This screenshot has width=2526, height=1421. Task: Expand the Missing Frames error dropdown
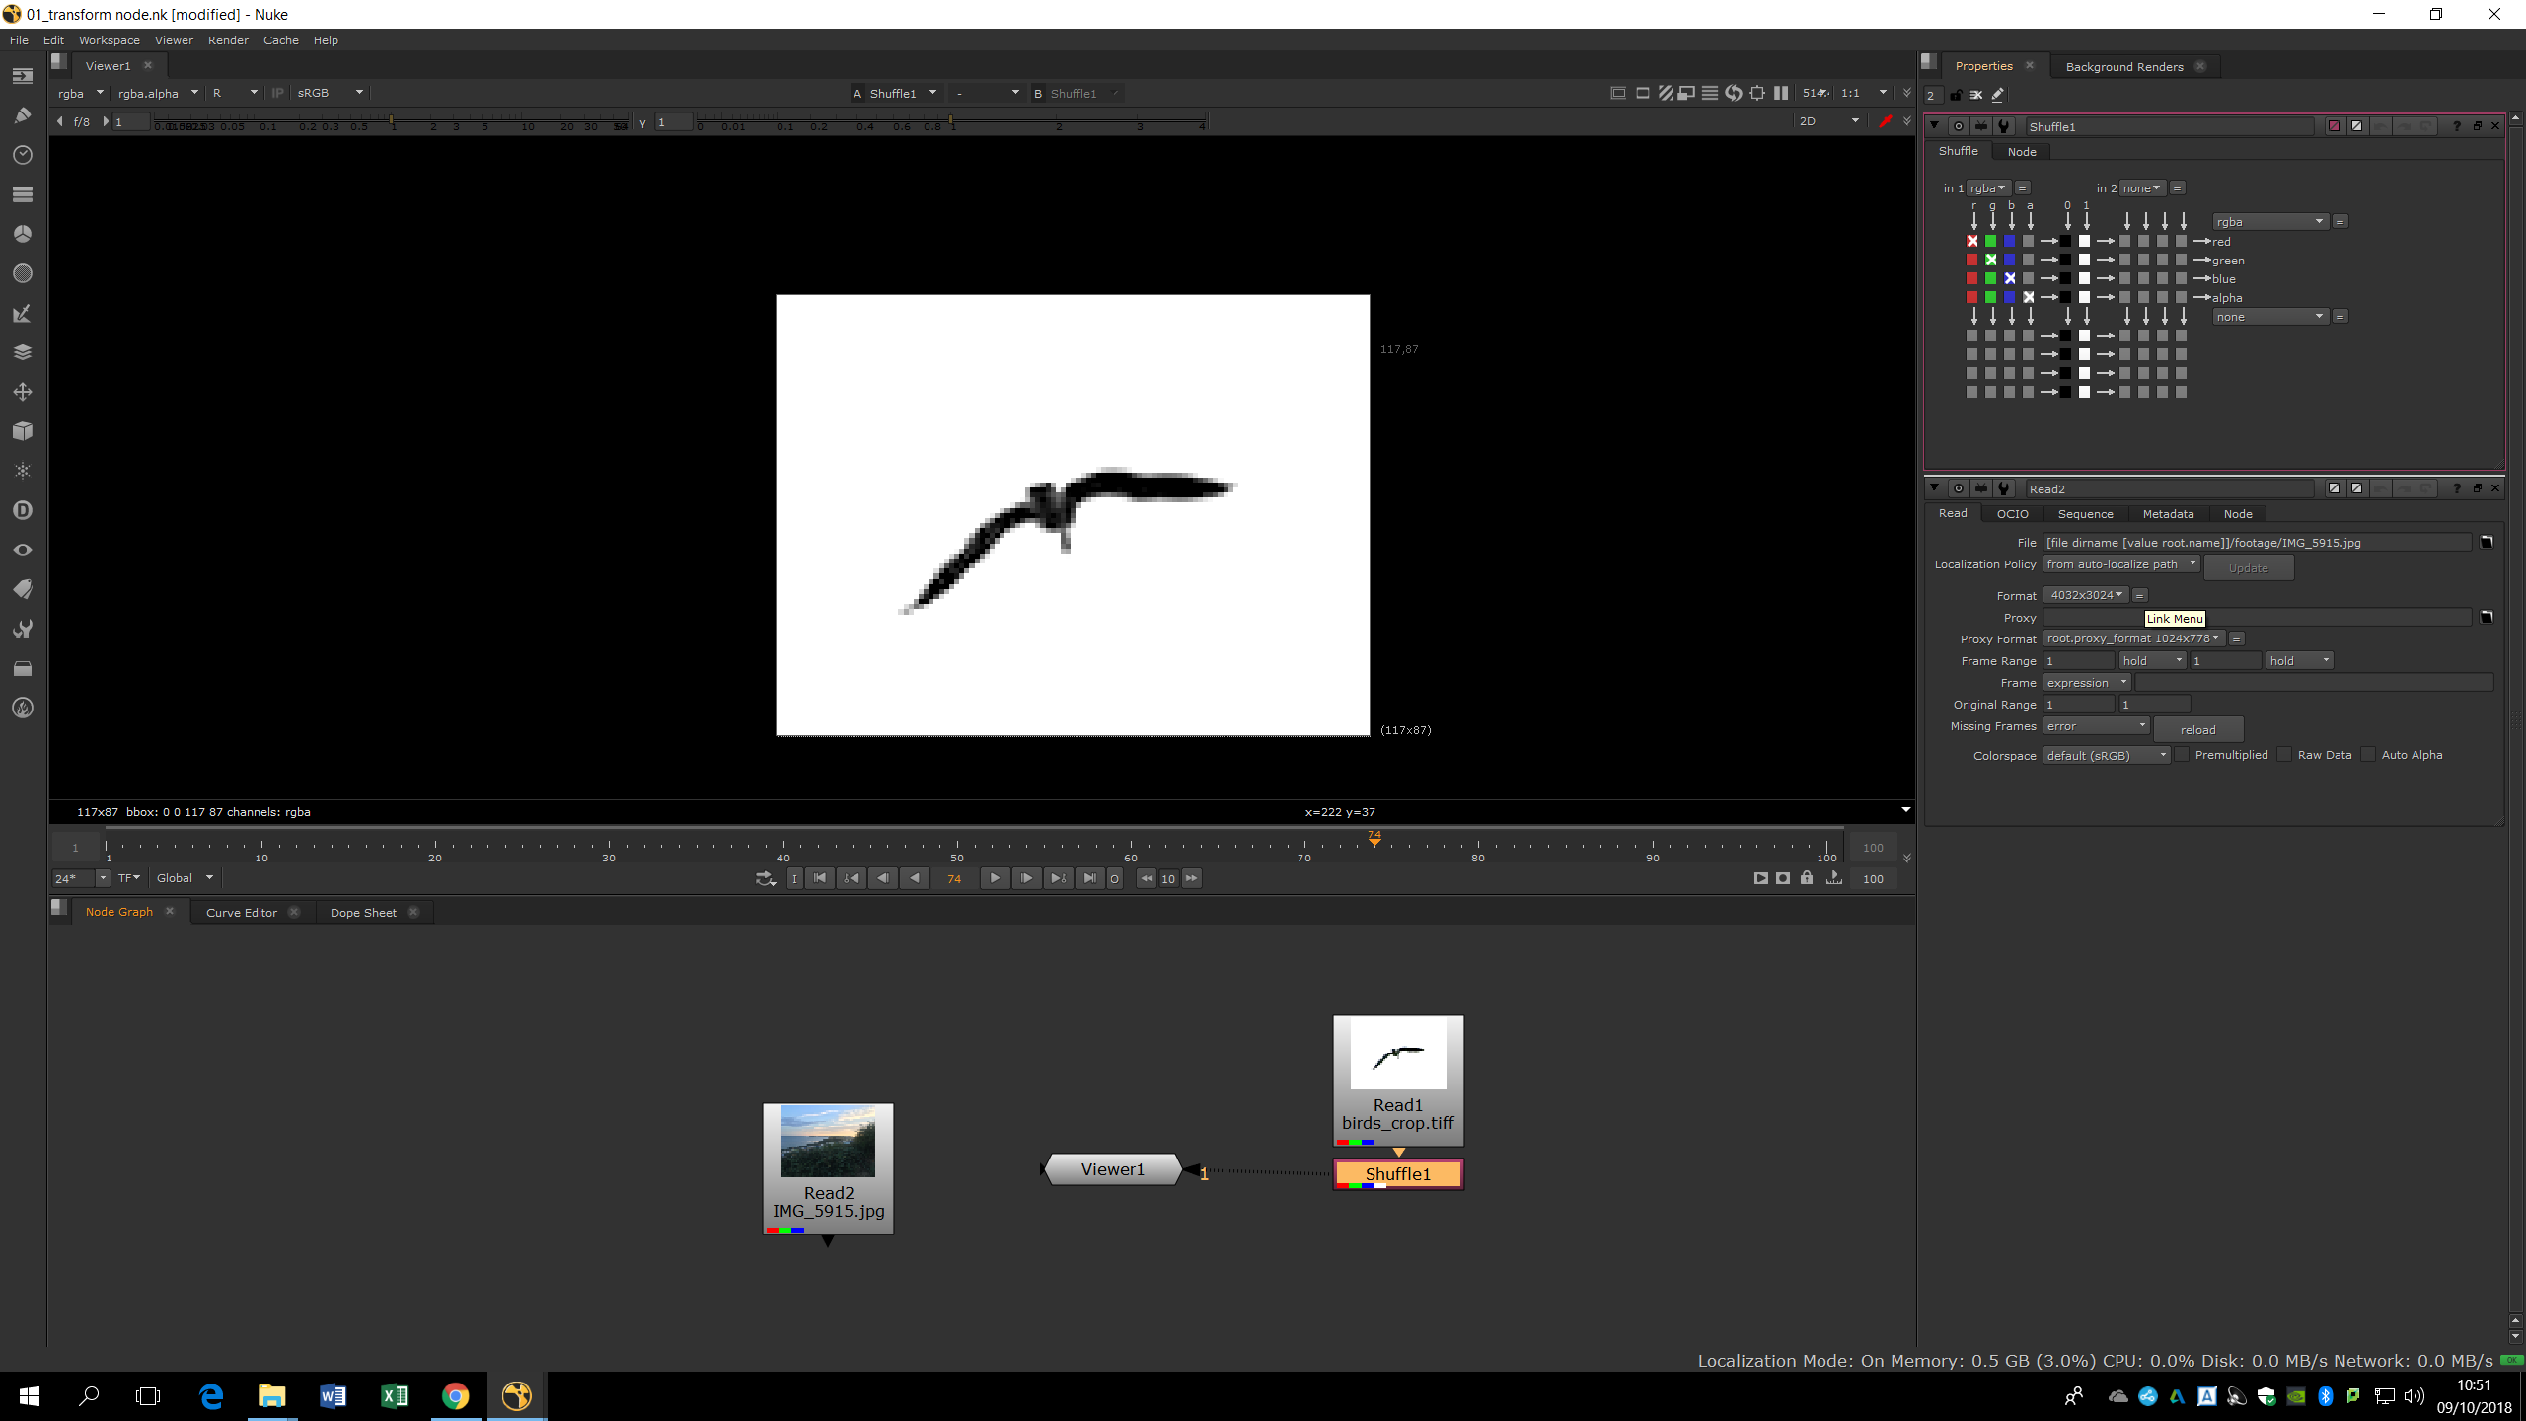(x=2096, y=726)
